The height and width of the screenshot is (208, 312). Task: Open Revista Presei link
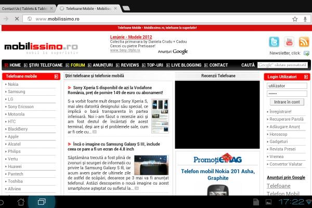point(282,149)
